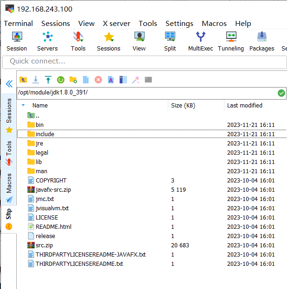Toggle sort direction arrow beside Name
This screenshot has width=287, height=289.
[23, 105]
